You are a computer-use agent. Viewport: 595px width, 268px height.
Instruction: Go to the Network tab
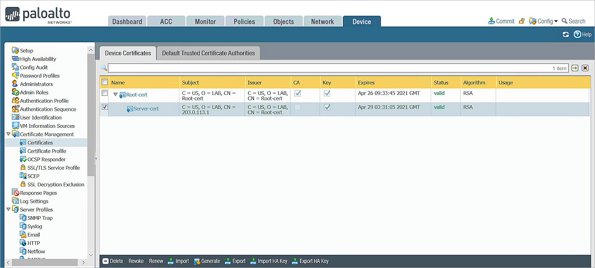323,21
